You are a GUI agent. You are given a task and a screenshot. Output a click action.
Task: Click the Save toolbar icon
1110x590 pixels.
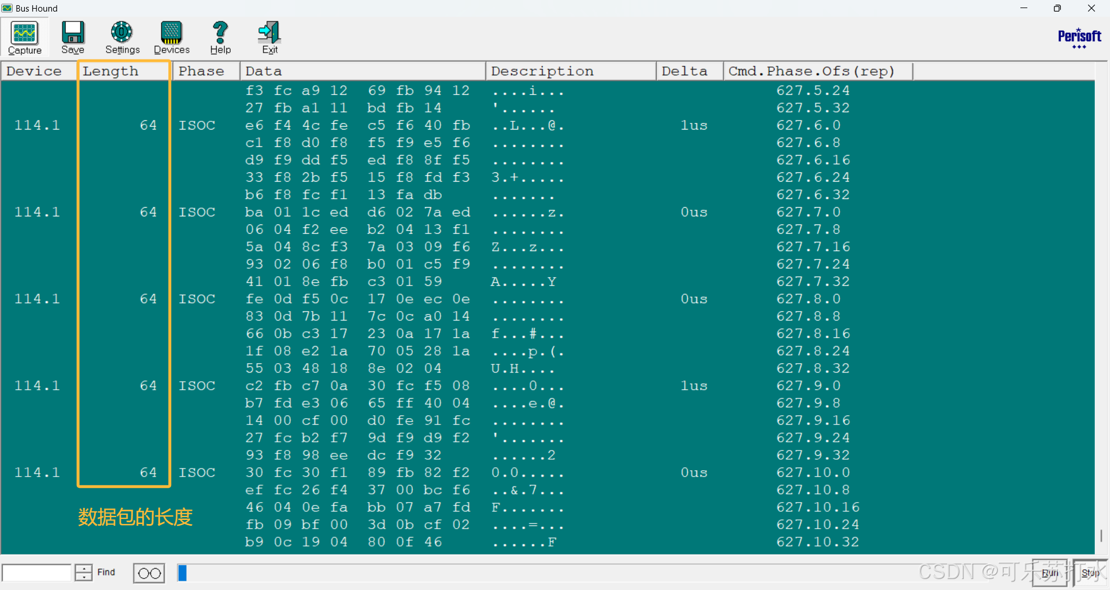73,38
